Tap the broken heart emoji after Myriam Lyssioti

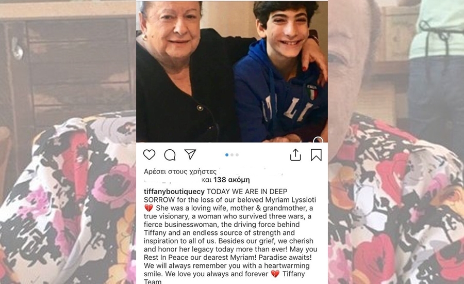tap(148, 208)
